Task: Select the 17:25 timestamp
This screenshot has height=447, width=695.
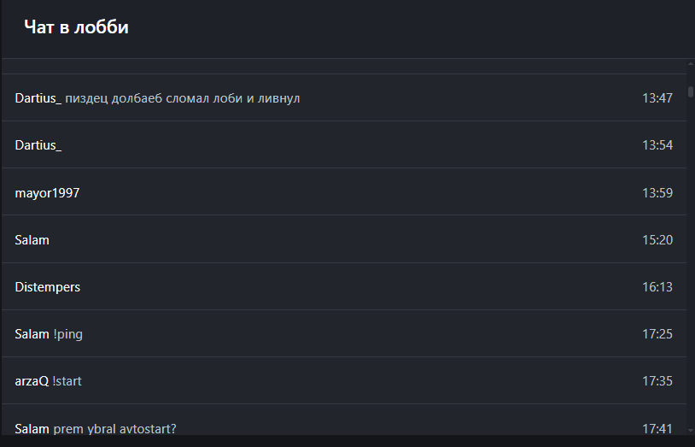Action: pyautogui.click(x=657, y=334)
